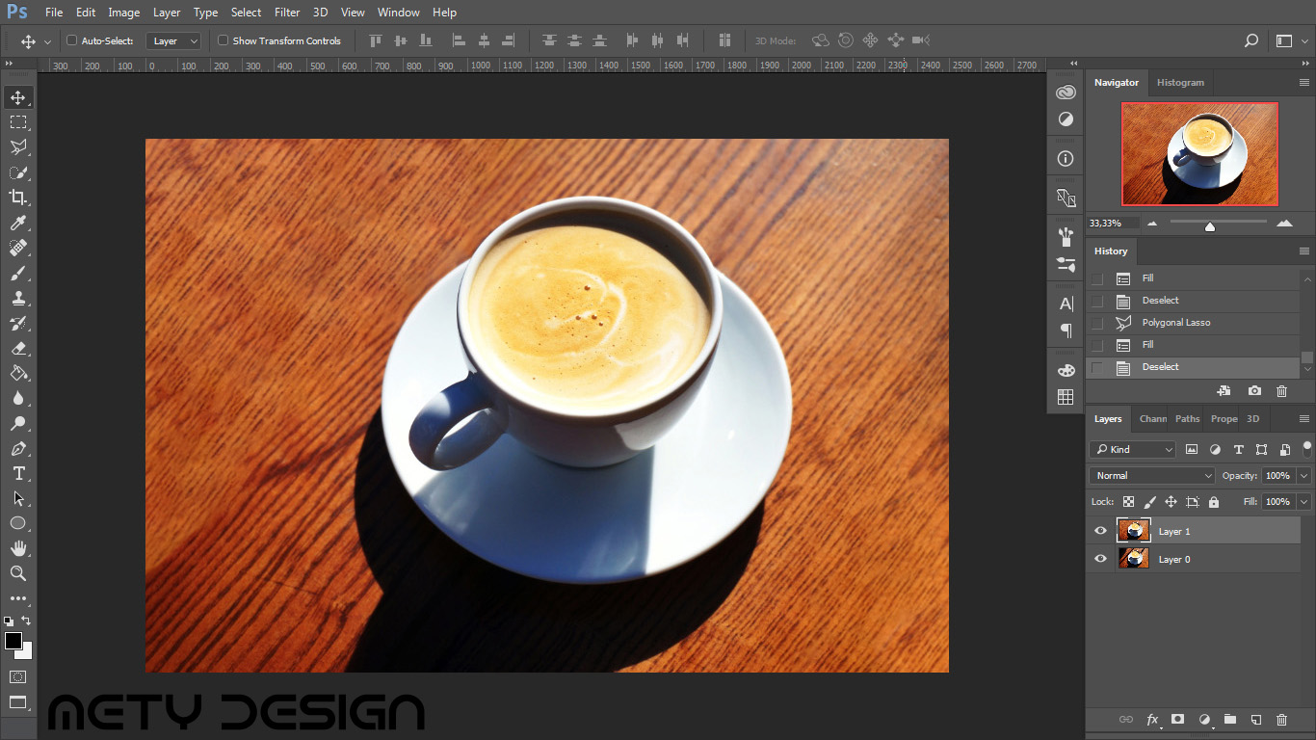Open the Opacity dropdown arrow
This screenshot has width=1316, height=740.
[1304, 475]
